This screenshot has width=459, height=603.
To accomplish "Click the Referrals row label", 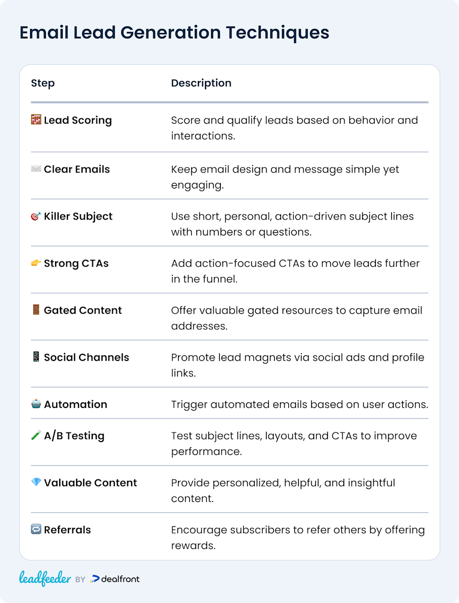I will click(x=68, y=529).
